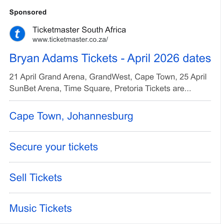
Task: Click the www.ticketmaster.co.za URL text
Action: tap(70, 39)
